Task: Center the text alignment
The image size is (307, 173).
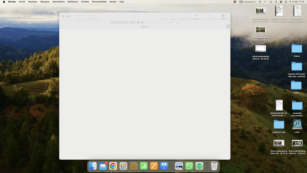Action: click(162, 22)
